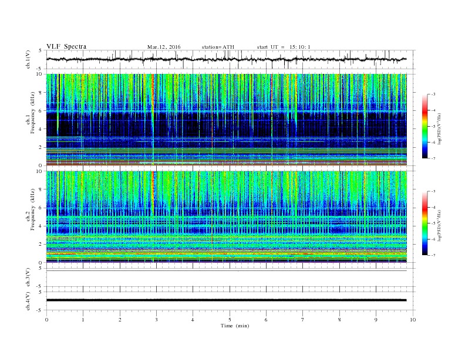Click the "Time (min)" axis title
The width and height of the screenshot is (465, 359).
point(235,326)
